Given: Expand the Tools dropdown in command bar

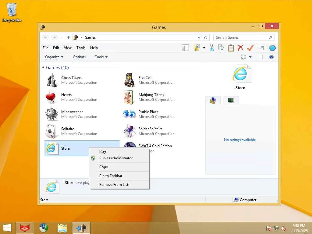Looking at the screenshot, I should 101,57.
